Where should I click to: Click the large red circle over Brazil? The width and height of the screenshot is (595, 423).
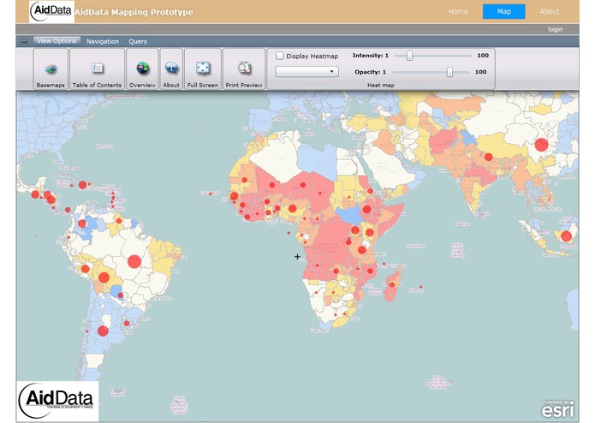tap(134, 261)
